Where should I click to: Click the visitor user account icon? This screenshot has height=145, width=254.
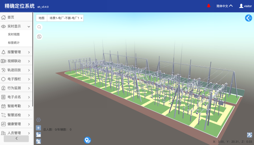click(241, 6)
